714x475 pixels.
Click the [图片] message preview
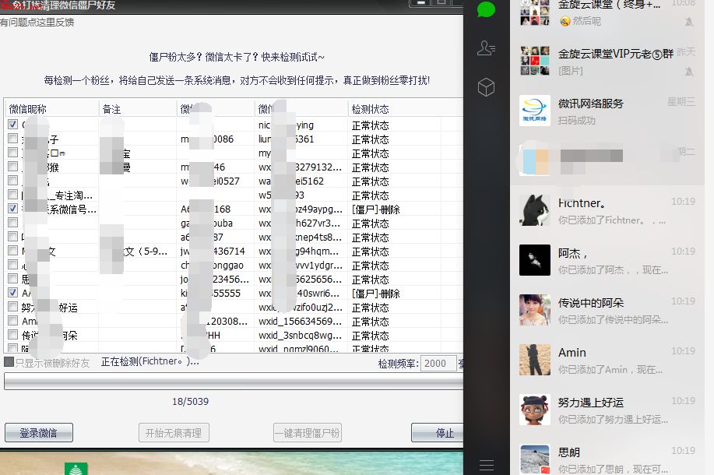(571, 71)
